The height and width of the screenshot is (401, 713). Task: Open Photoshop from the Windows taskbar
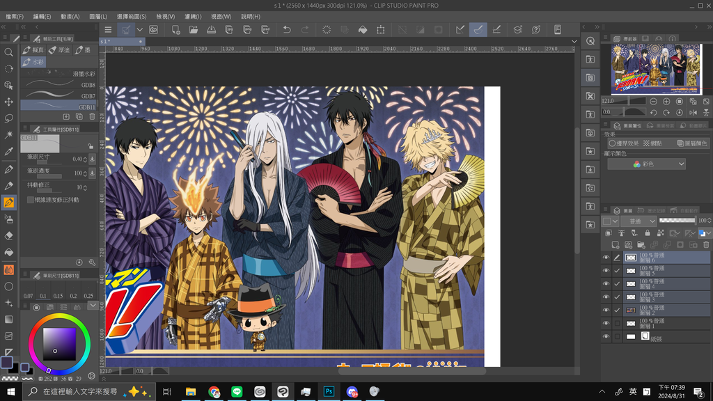[329, 391]
